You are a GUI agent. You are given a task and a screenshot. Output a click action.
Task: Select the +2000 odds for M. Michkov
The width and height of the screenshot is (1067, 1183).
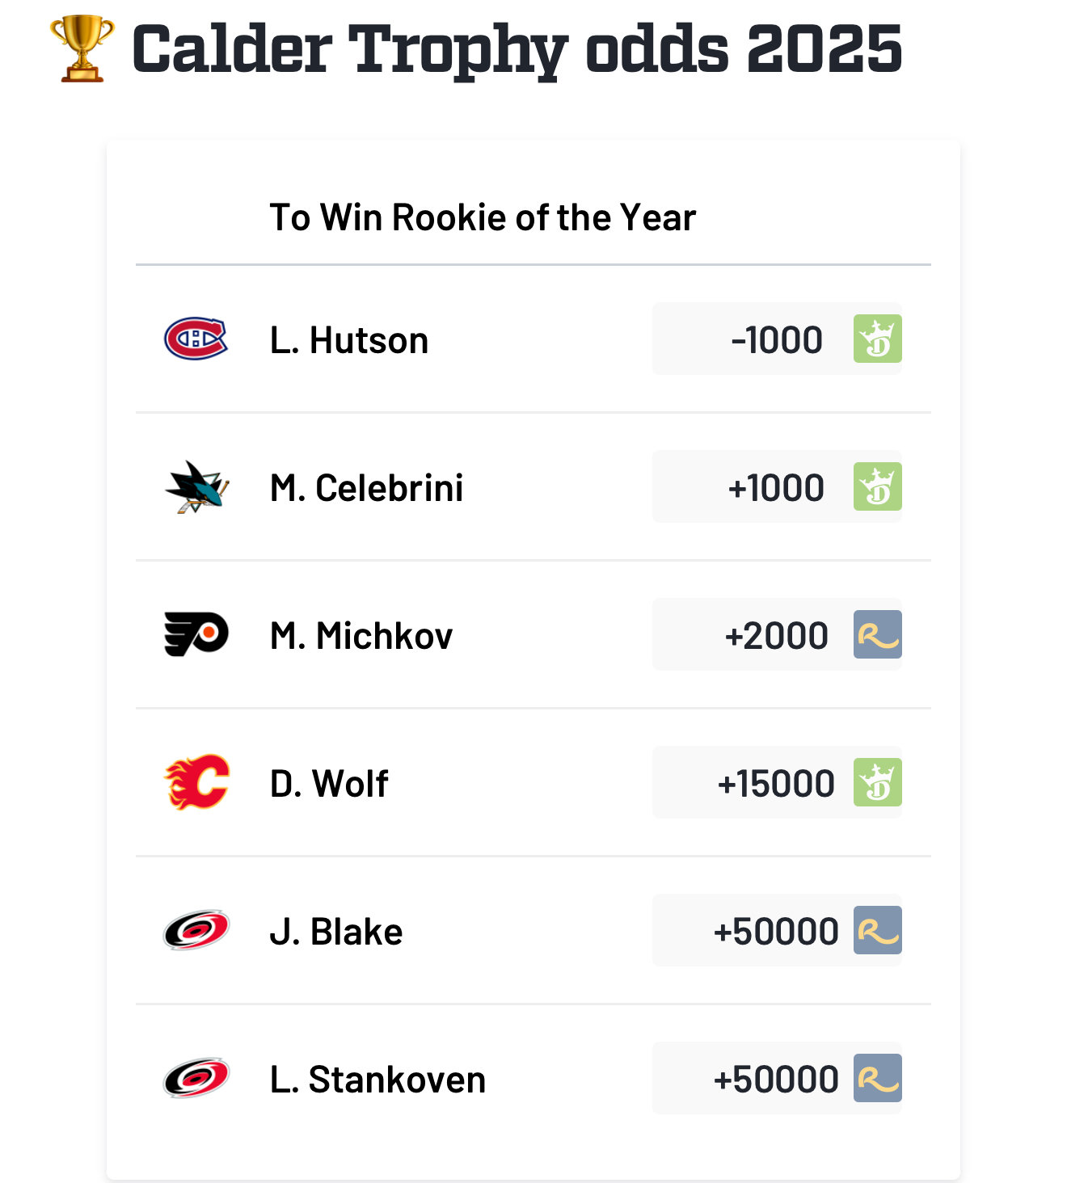pos(776,635)
